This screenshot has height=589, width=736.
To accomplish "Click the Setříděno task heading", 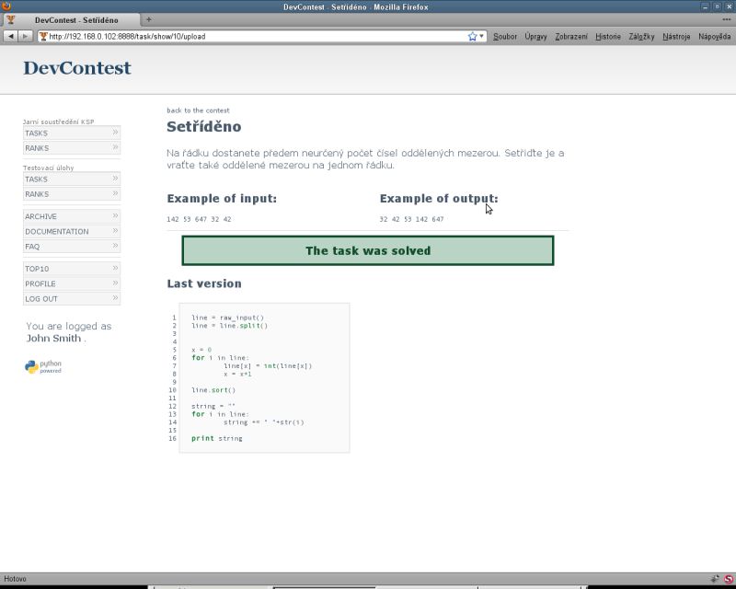I will [204, 126].
